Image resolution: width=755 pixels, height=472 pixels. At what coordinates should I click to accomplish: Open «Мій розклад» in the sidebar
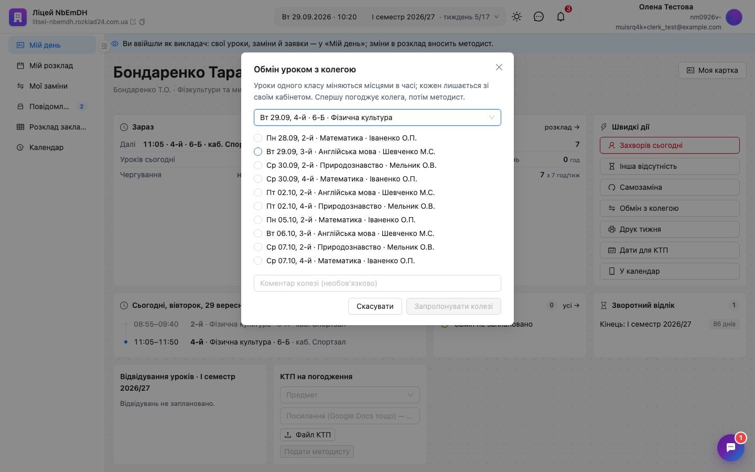[52, 66]
